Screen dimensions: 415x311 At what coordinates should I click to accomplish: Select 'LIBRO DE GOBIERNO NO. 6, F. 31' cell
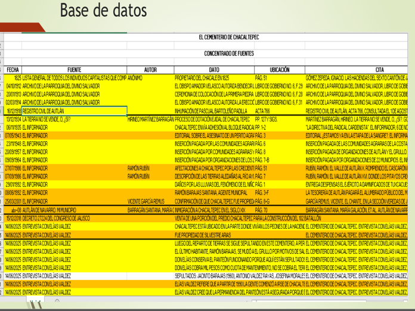[x=280, y=102]
